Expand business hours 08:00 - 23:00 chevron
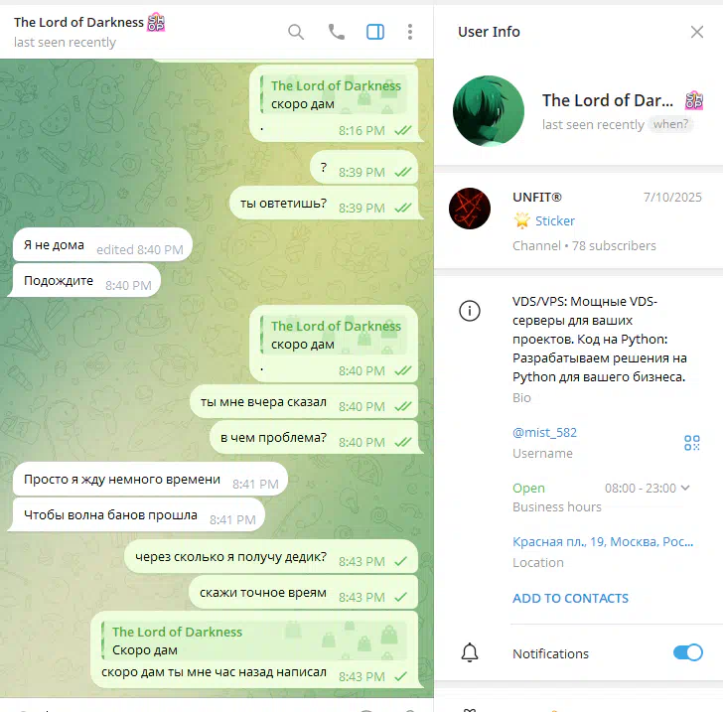723x712 pixels. 685,488
